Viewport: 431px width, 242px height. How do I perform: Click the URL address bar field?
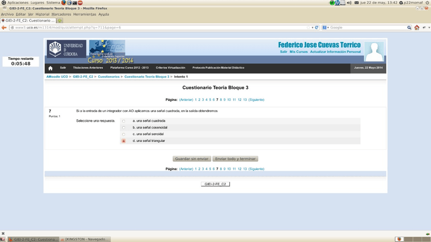[x=152, y=27]
